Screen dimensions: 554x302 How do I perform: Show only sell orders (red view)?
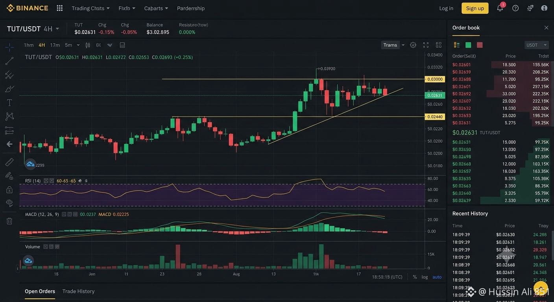click(x=480, y=45)
